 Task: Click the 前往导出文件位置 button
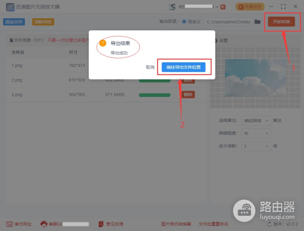coord(183,67)
